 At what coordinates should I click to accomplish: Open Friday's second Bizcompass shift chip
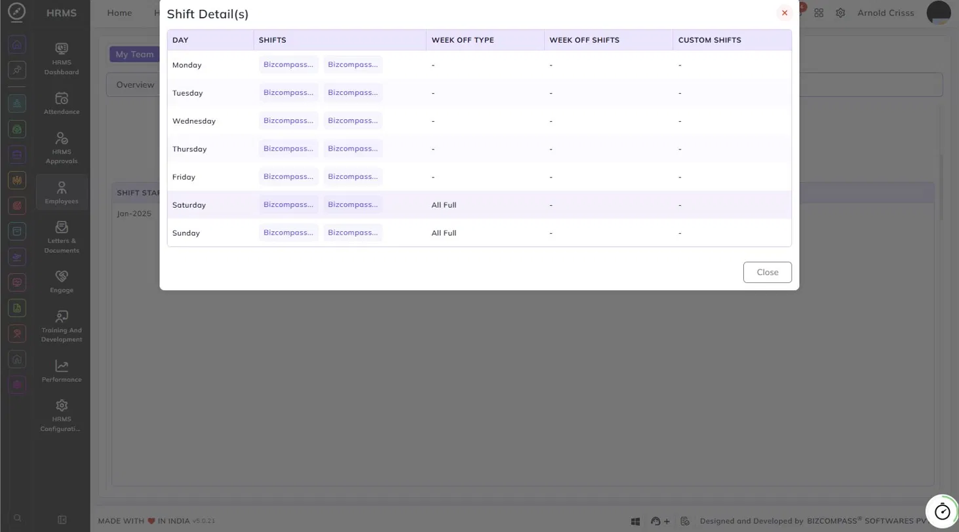[x=353, y=177]
